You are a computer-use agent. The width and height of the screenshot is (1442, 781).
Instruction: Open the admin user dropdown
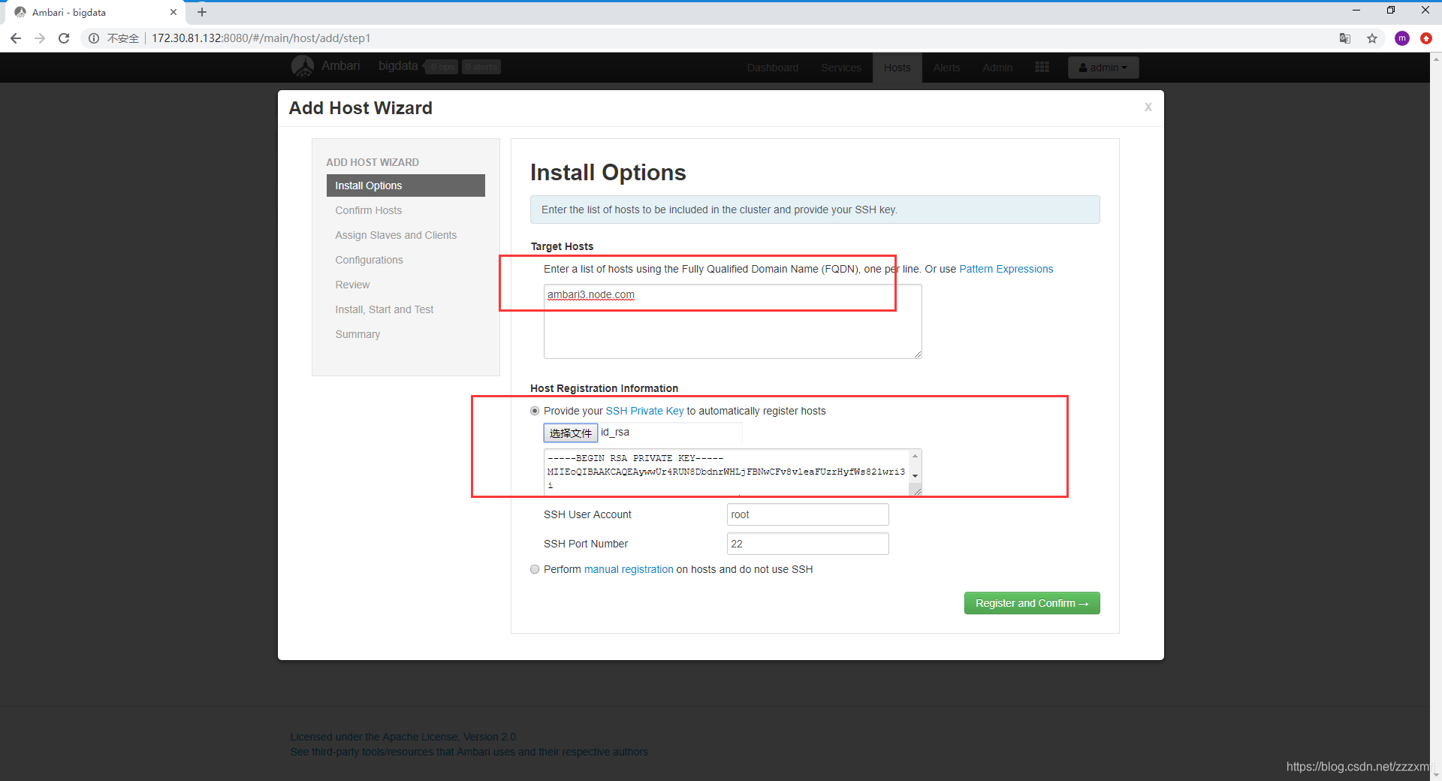click(1103, 68)
